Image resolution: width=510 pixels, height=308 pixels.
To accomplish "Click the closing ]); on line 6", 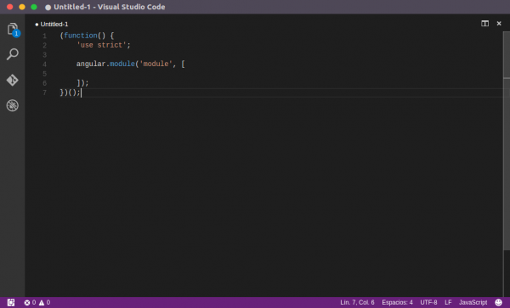I will click(82, 83).
